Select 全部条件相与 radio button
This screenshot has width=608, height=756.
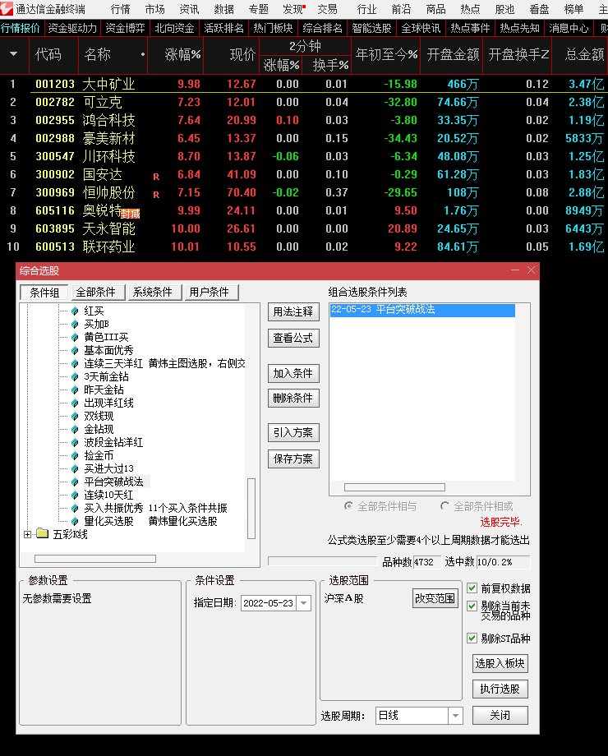(x=348, y=505)
